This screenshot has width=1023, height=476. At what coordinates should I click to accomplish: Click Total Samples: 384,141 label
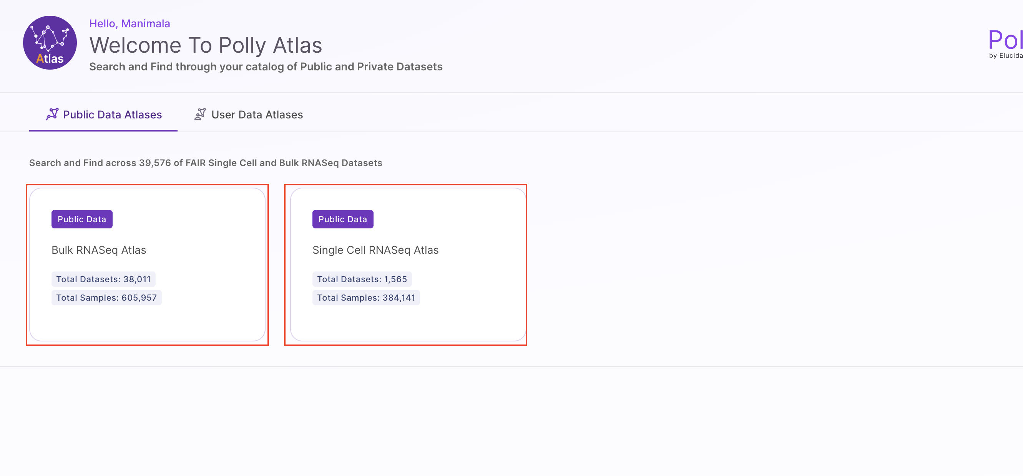[x=366, y=298]
